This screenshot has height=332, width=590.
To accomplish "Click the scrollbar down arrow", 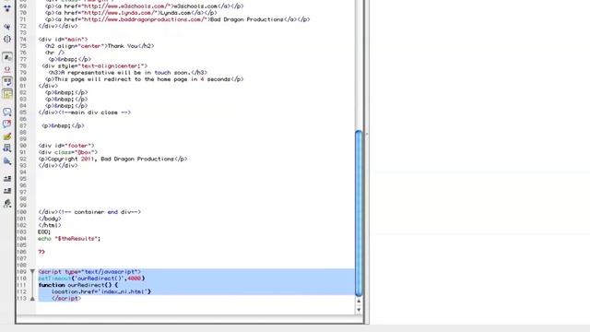I will tap(359, 310).
